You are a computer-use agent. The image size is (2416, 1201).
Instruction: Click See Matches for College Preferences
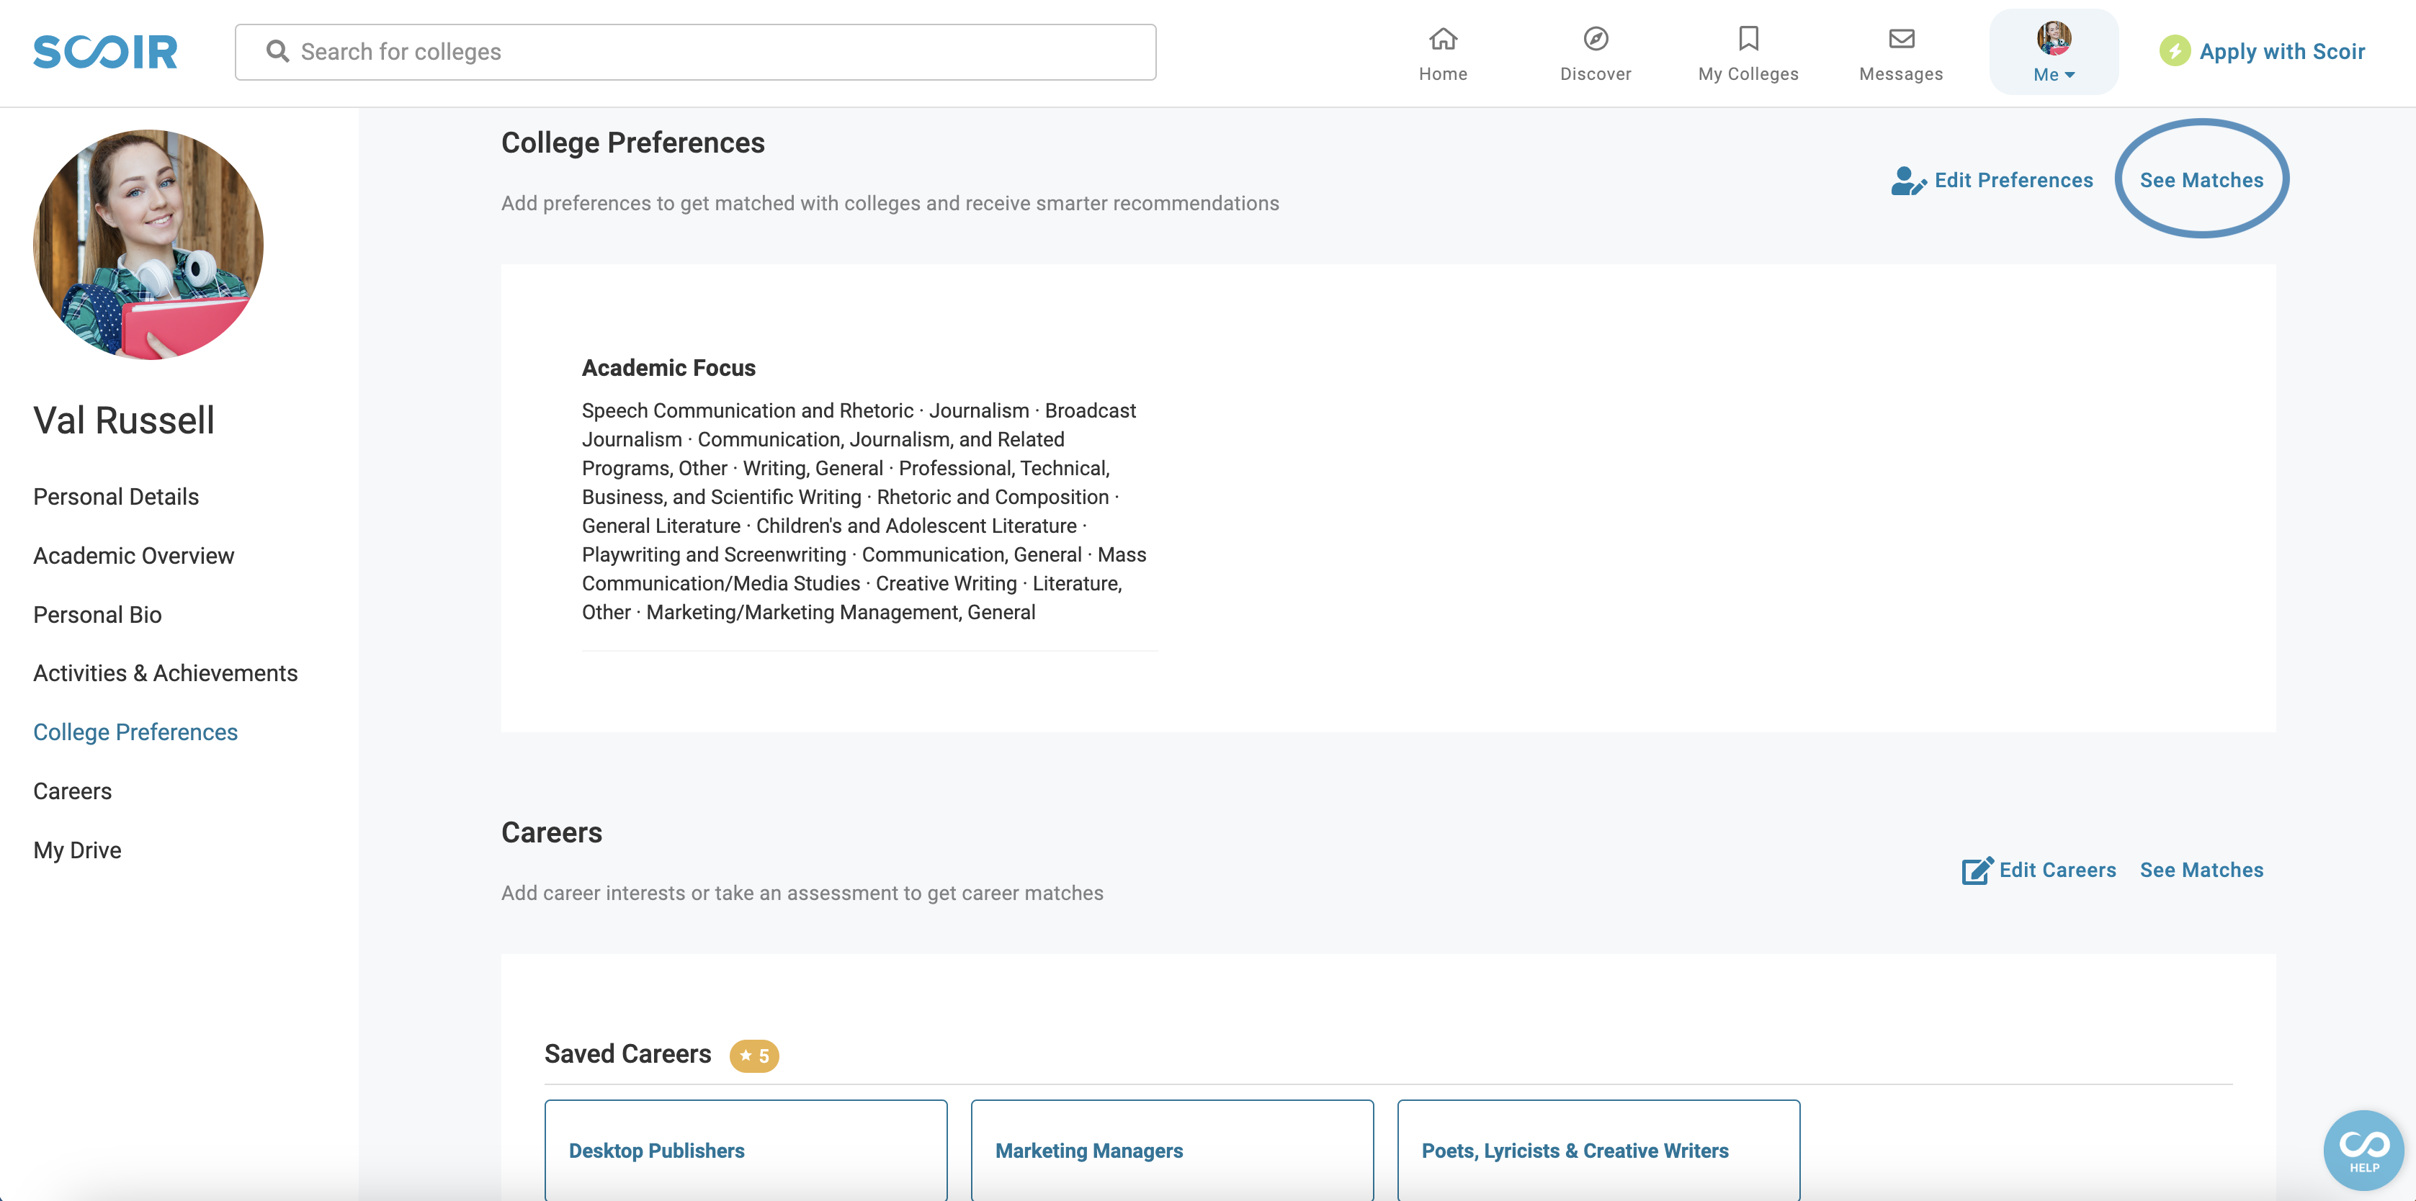pos(2201,180)
